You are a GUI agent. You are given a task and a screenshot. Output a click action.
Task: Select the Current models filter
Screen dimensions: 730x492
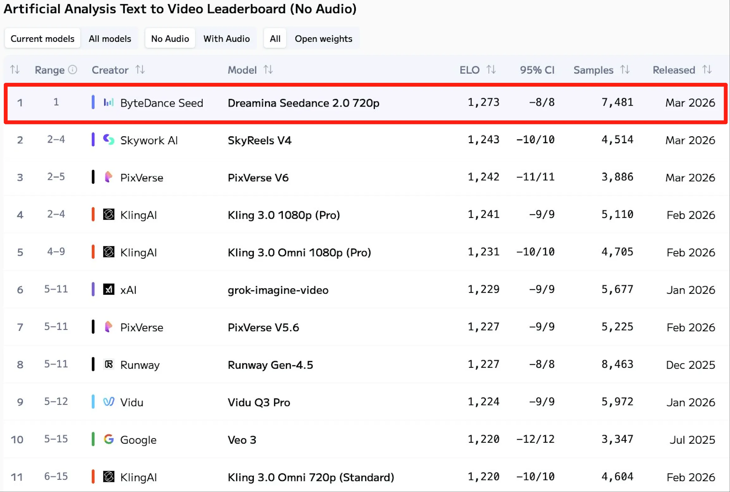pyautogui.click(x=42, y=39)
